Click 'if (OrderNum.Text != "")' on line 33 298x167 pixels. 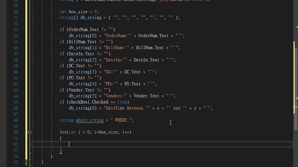pos(88,30)
